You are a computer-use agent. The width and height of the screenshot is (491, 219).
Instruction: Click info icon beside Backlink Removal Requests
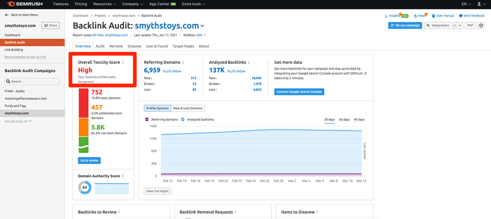(235, 212)
